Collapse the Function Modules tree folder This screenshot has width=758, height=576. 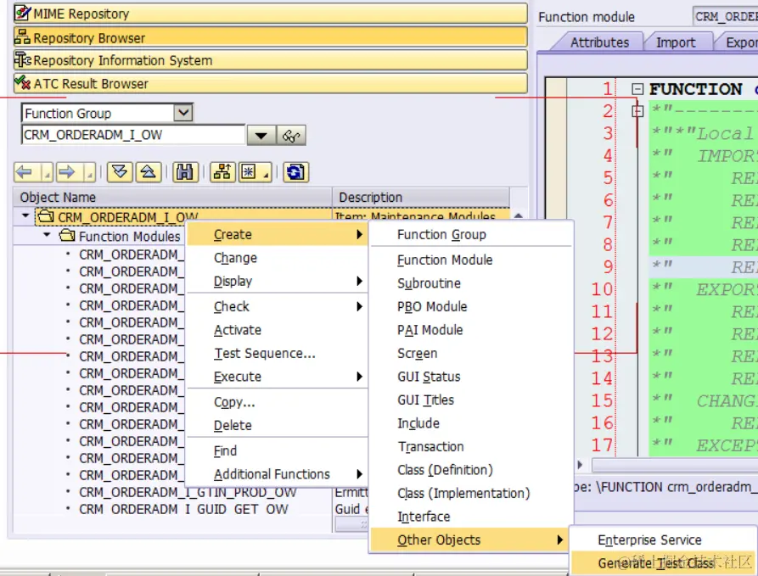point(47,235)
